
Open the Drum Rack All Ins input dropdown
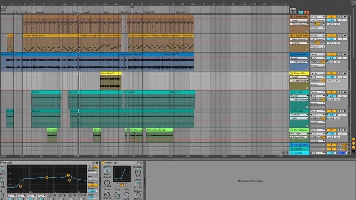tap(317, 17)
